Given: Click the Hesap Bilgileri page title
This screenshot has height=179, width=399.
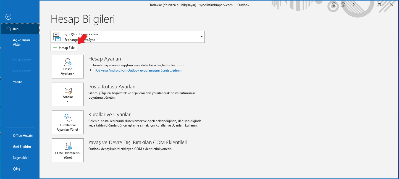Looking at the screenshot, I should tap(83, 19).
